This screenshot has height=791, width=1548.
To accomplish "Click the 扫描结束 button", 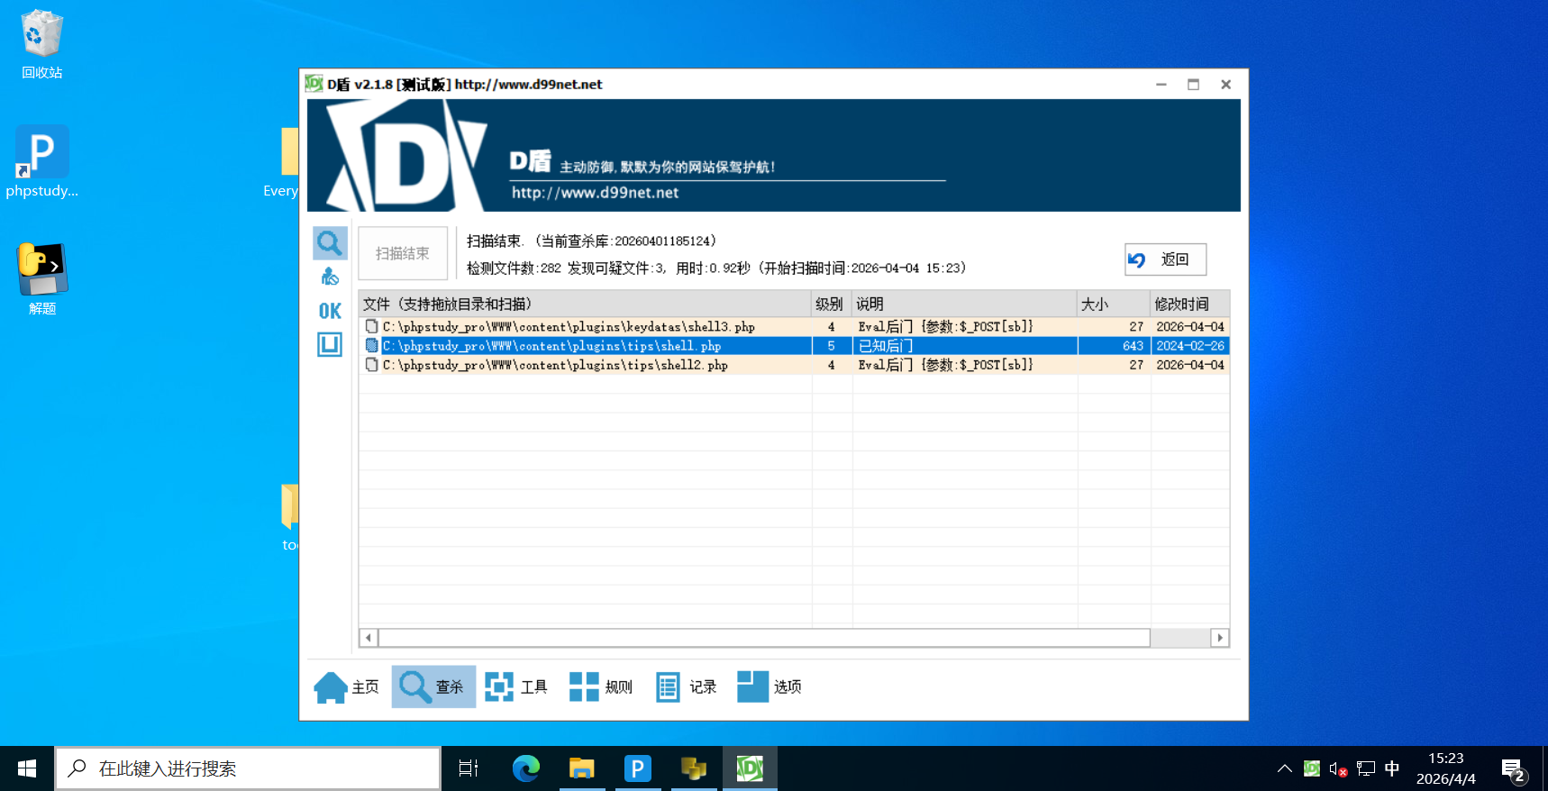I will [403, 253].
